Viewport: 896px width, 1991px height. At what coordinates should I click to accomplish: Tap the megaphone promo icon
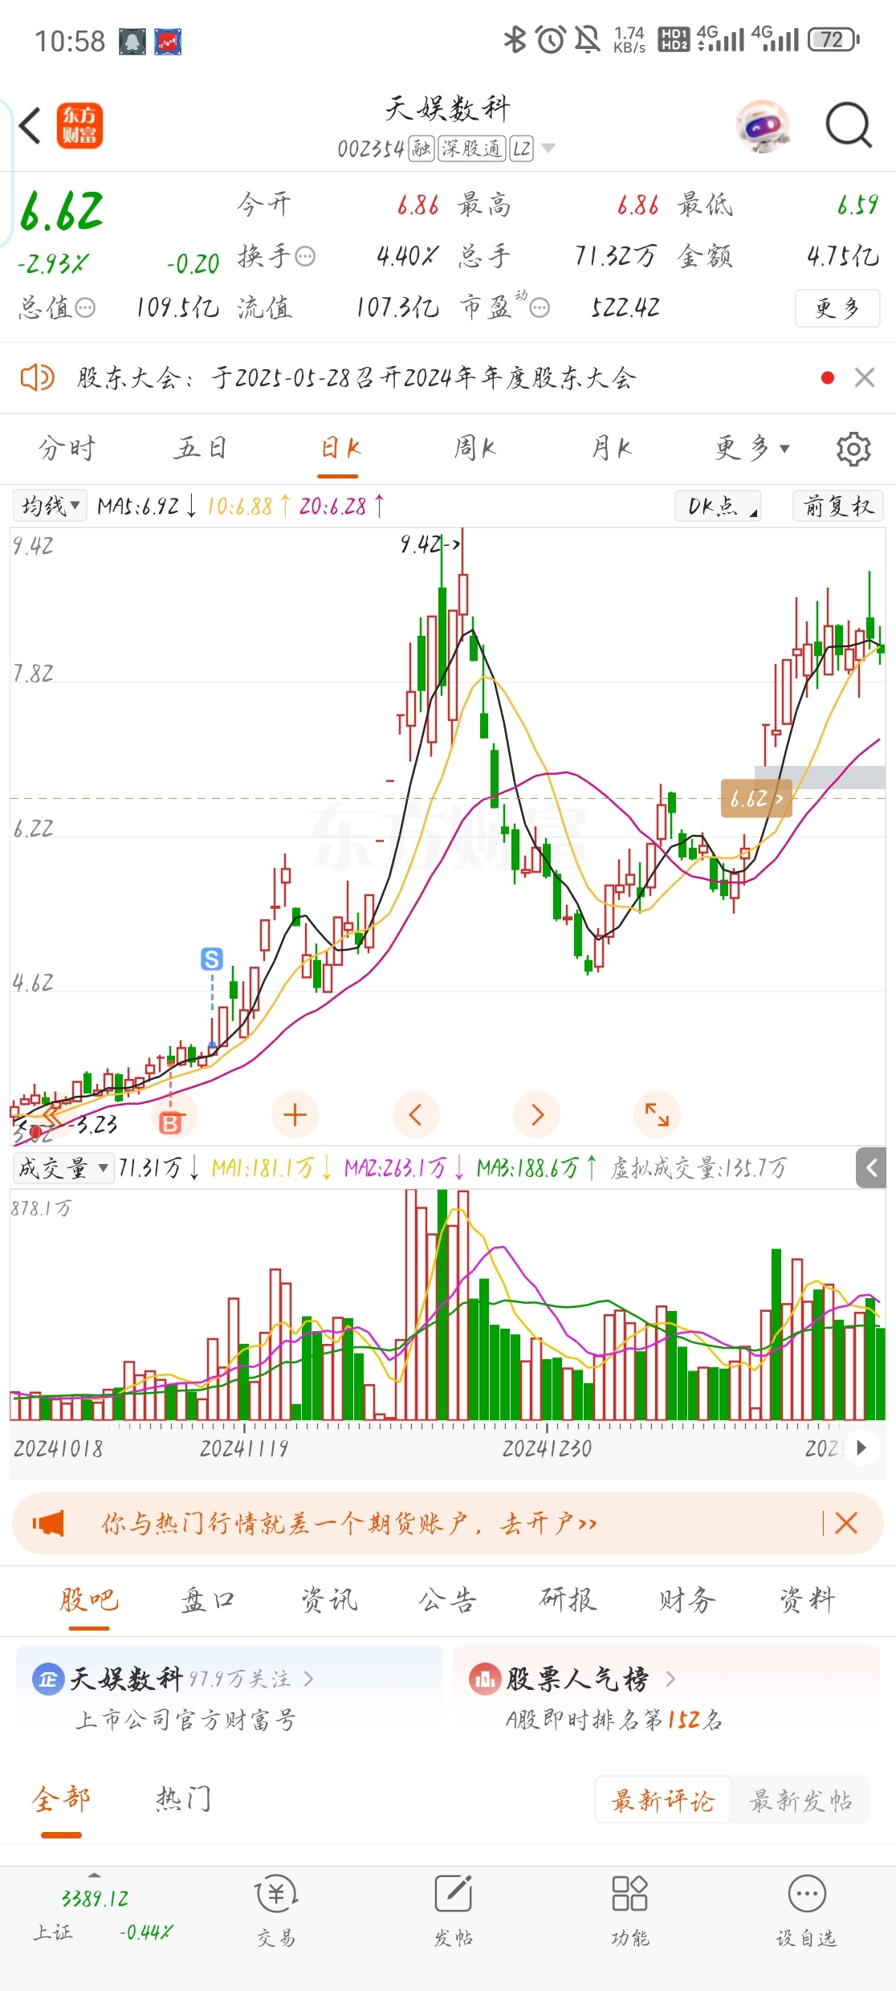(x=48, y=1523)
